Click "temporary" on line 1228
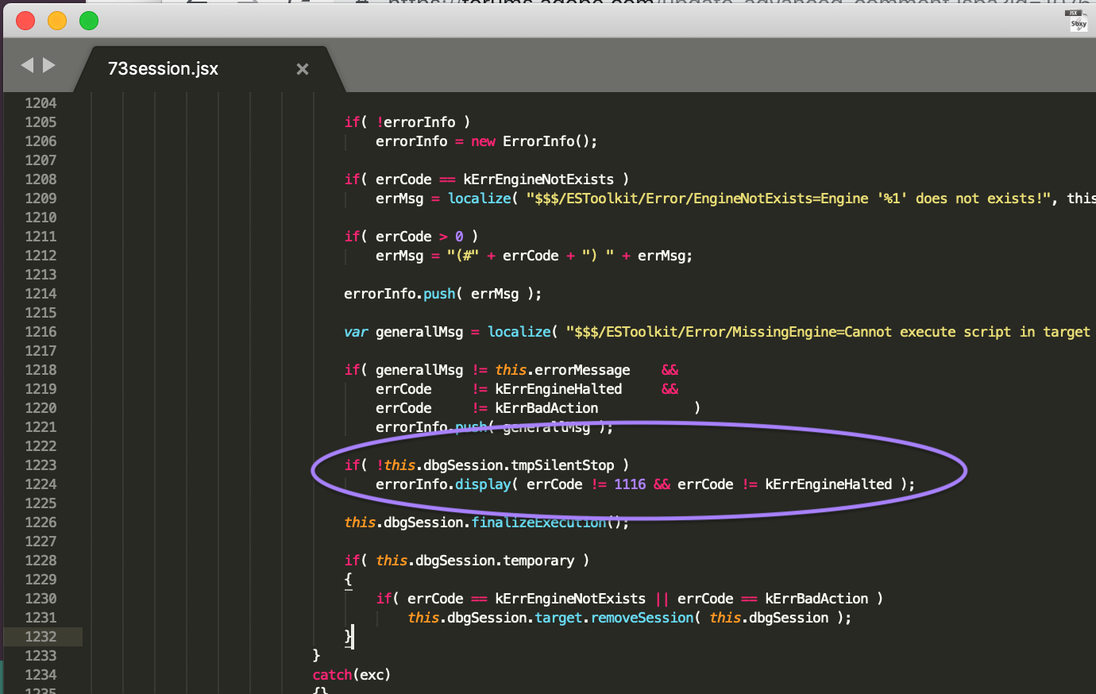 tap(538, 561)
